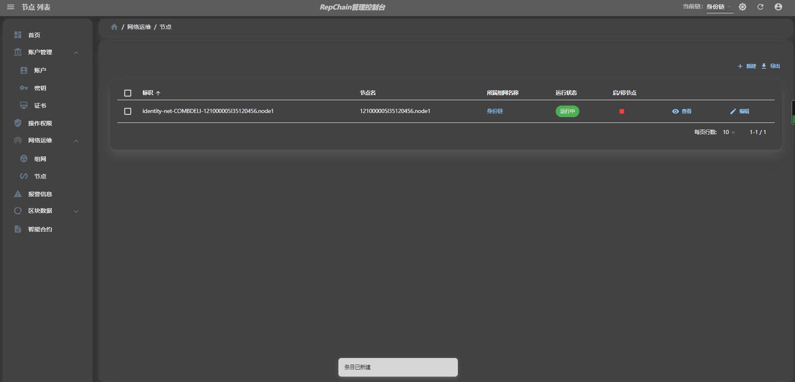Viewport: 795px width, 382px height.
Task: Click the 组网 group icon
Action: click(24, 159)
